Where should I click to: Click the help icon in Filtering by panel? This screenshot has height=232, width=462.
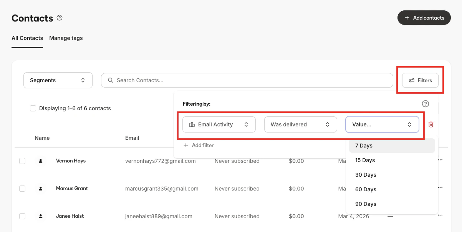426,104
